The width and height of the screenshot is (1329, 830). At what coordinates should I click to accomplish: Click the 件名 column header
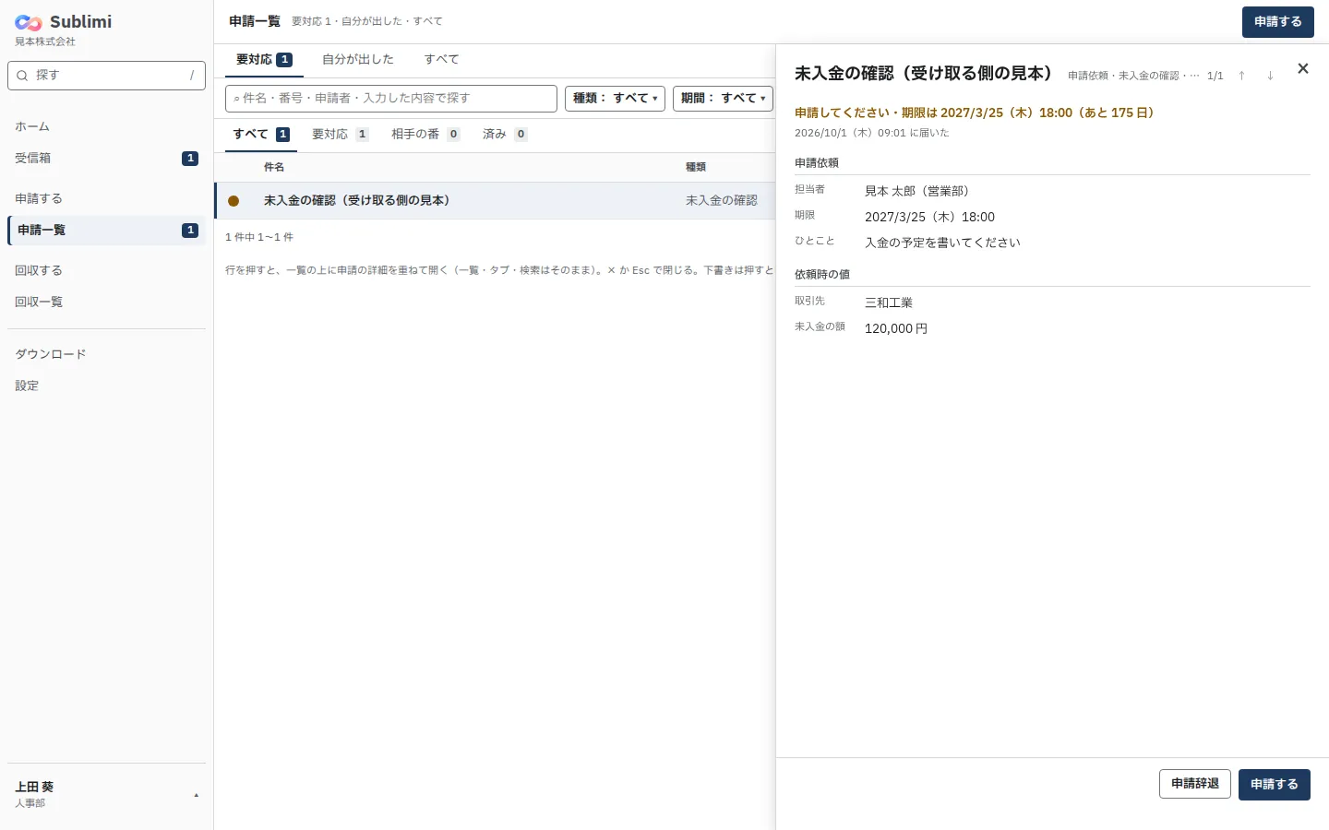coord(274,167)
